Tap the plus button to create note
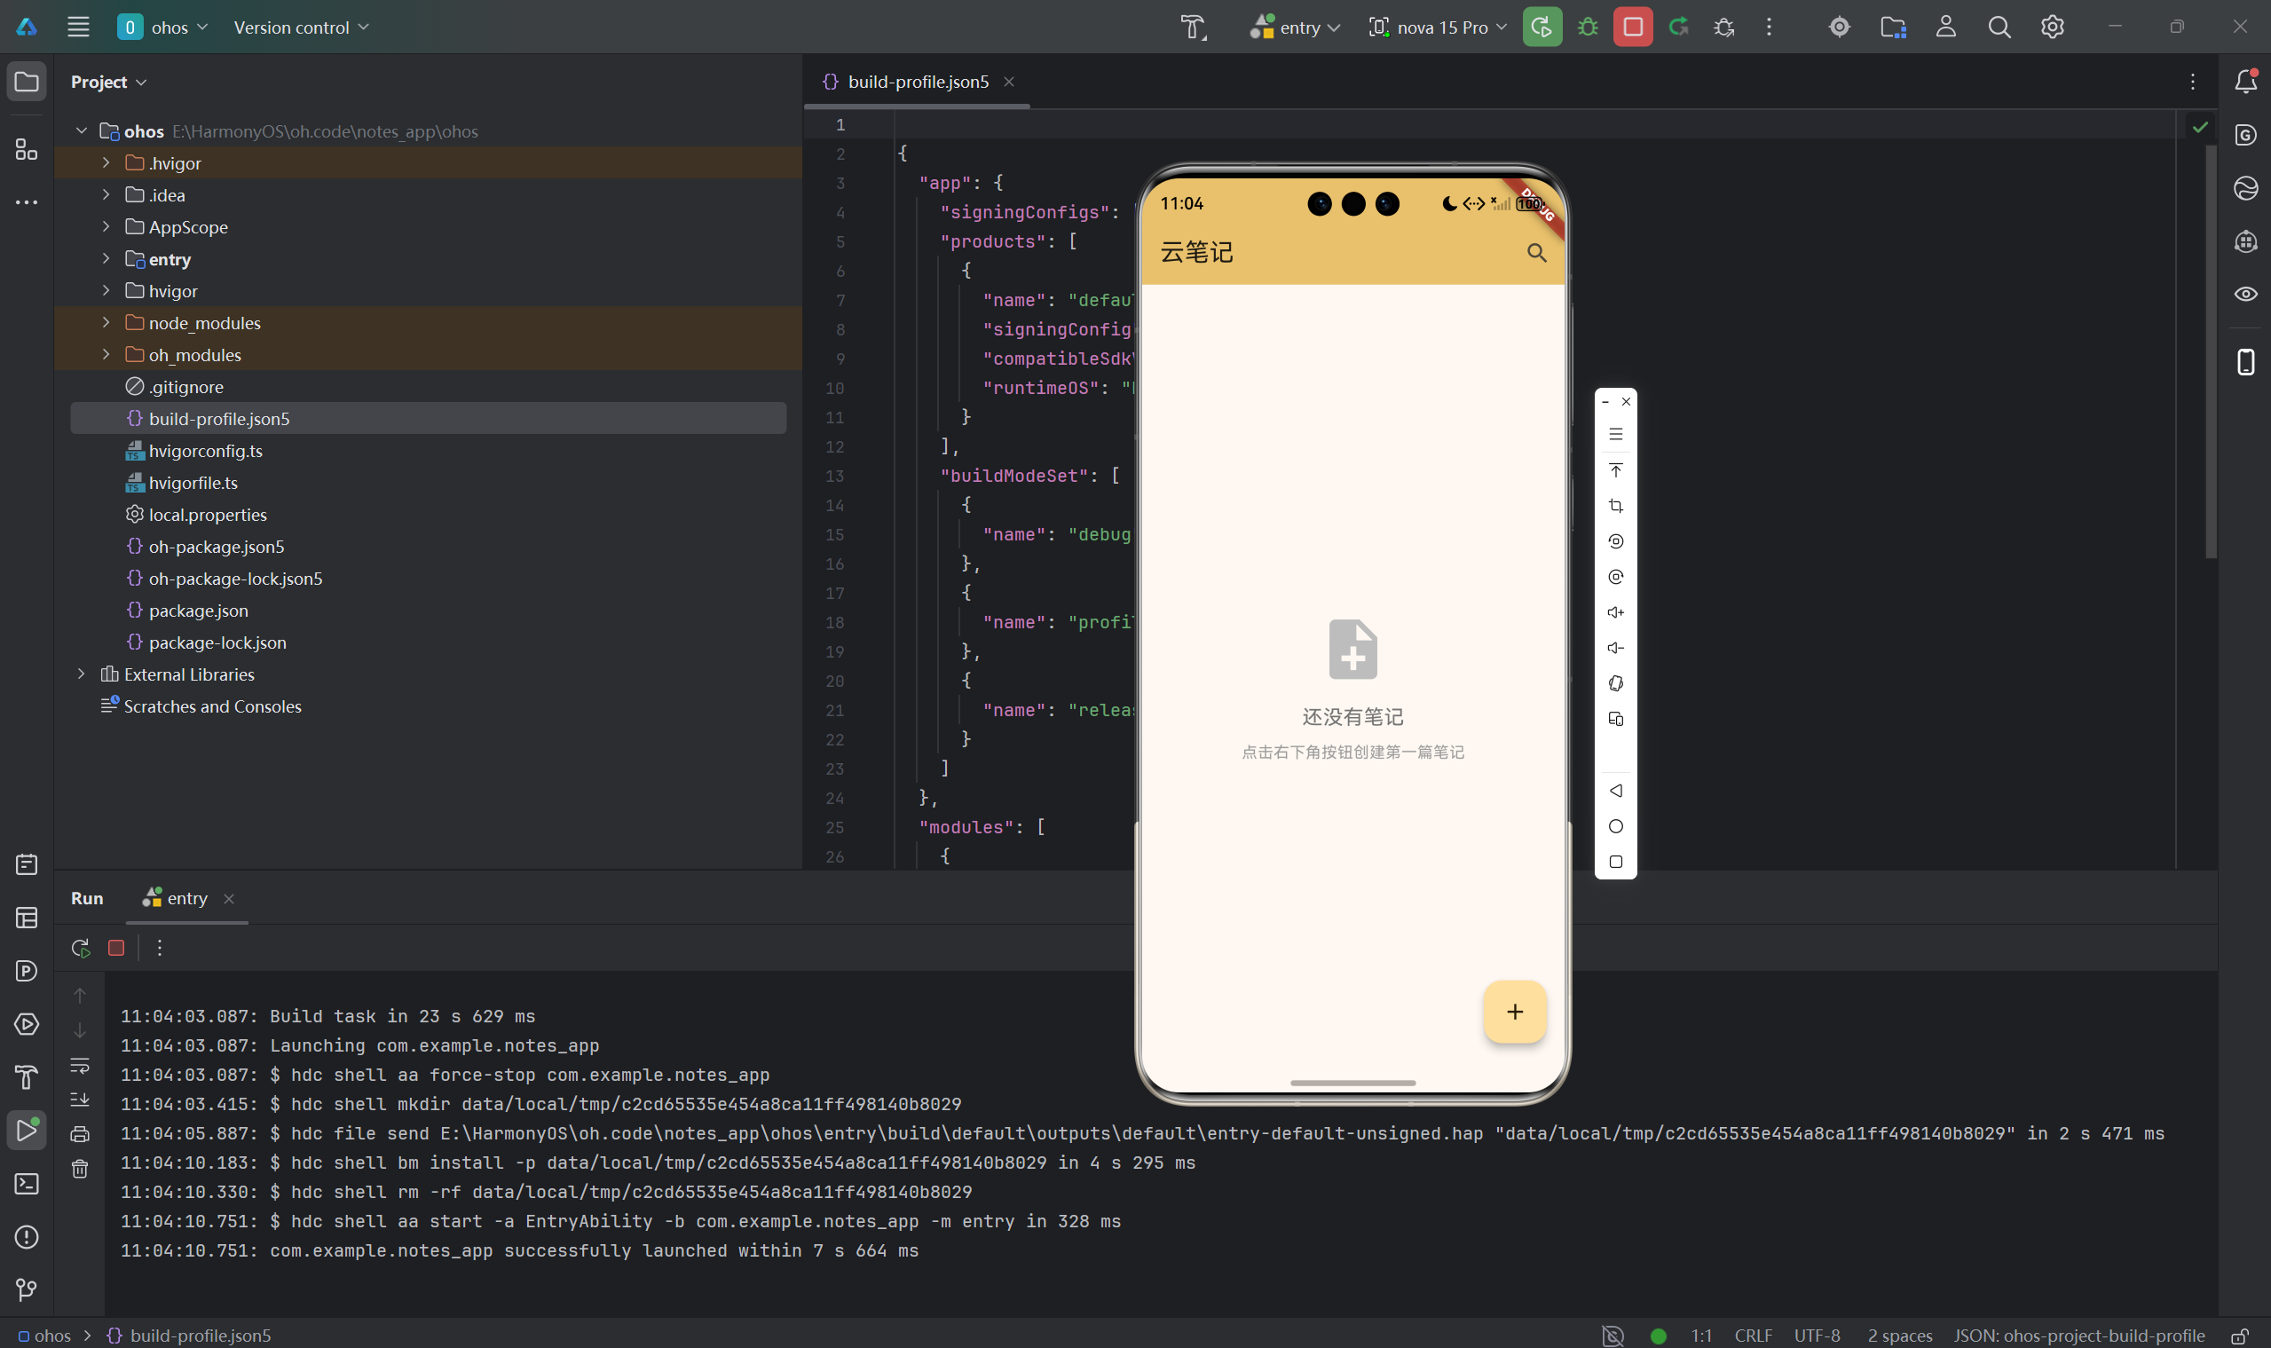Image resolution: width=2271 pixels, height=1348 pixels. (1514, 1011)
